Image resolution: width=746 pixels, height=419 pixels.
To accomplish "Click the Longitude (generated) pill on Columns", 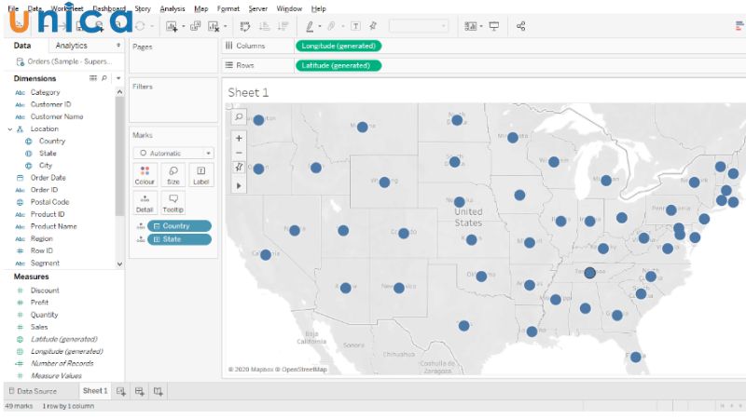I will (338, 46).
